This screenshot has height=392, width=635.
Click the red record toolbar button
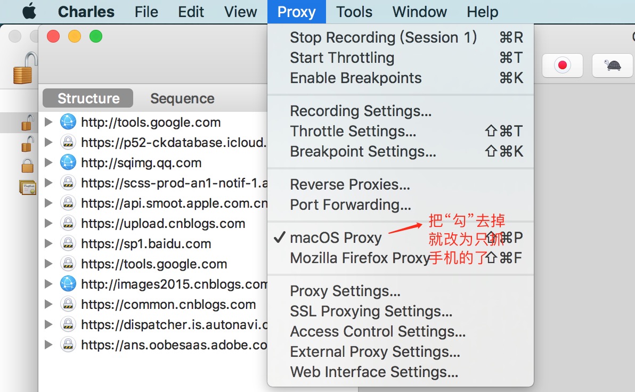pyautogui.click(x=563, y=65)
